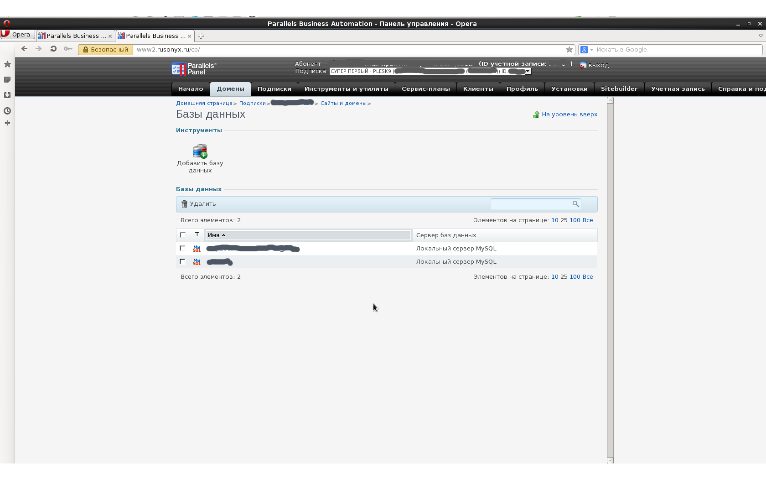Click the search magnifier in database list
The height and width of the screenshot is (479, 766).
tap(576, 204)
